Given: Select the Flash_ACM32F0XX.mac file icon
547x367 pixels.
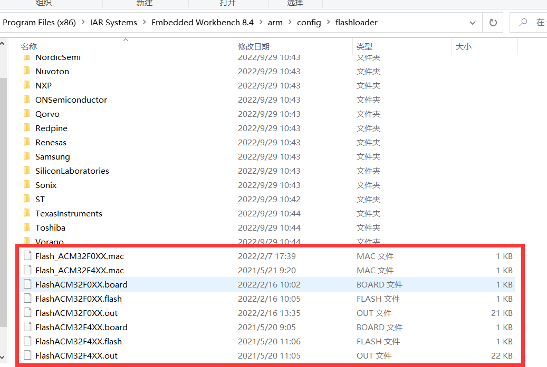Looking at the screenshot, I should (x=27, y=256).
